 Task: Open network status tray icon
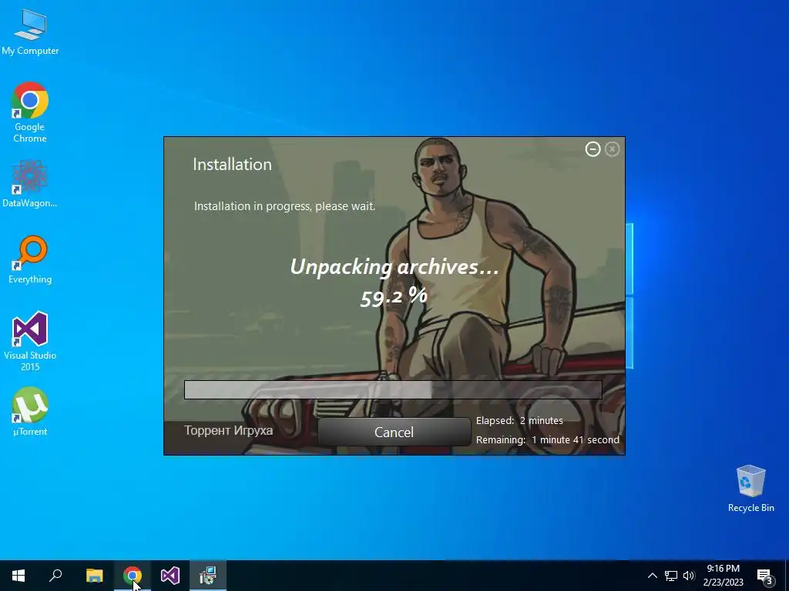pyautogui.click(x=671, y=576)
